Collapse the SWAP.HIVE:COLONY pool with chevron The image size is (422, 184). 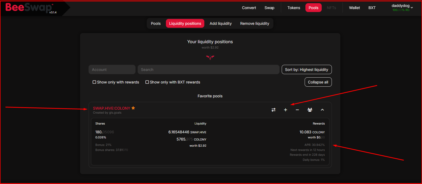322,110
